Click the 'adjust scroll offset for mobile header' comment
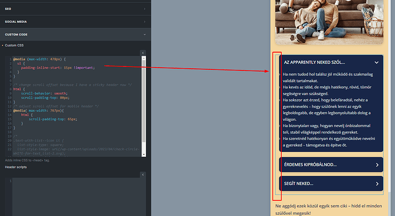Viewport: 395px width, 216px height. [56, 106]
